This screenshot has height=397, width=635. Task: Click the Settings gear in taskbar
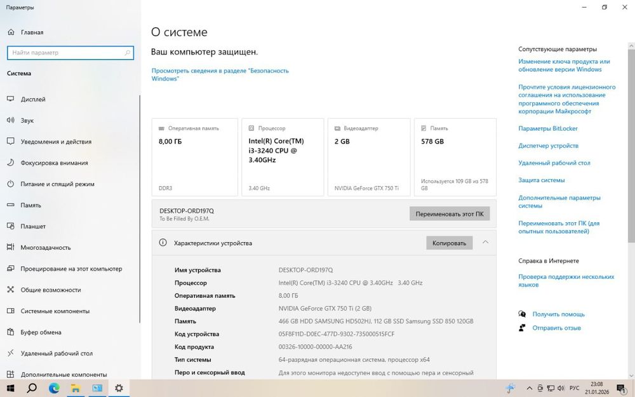[x=119, y=388]
